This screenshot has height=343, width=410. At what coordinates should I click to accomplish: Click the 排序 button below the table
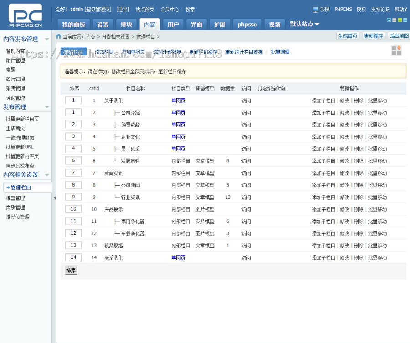coord(71,270)
